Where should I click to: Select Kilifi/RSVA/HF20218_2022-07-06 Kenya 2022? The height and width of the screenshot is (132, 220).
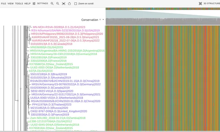coord(66,41)
